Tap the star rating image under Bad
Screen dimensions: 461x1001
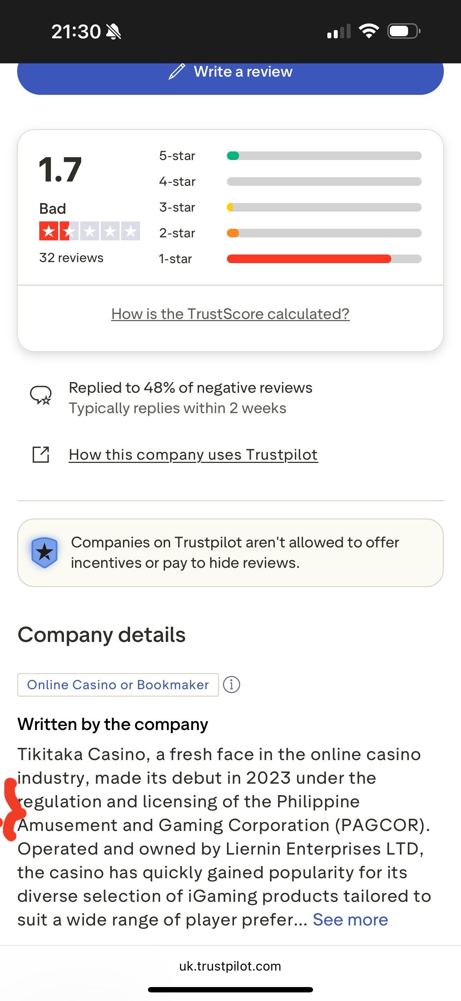89,231
